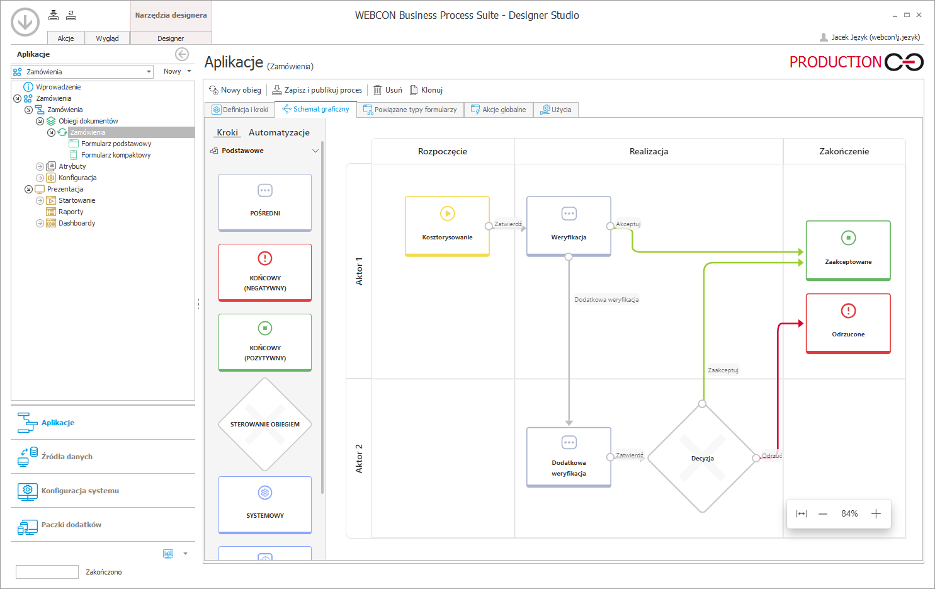Expand the Atrybuty tree node

[x=40, y=166]
